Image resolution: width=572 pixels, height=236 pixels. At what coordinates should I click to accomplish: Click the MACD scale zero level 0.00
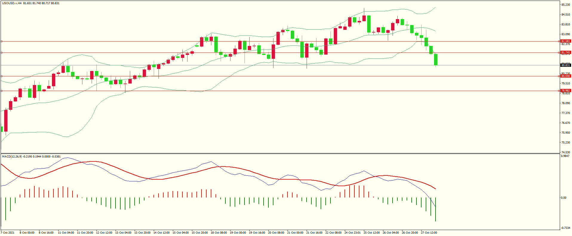pyautogui.click(x=563, y=198)
